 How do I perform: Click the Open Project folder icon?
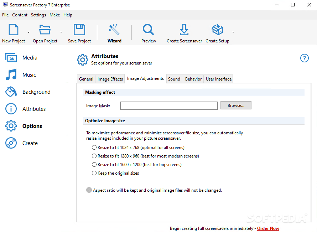click(x=45, y=30)
